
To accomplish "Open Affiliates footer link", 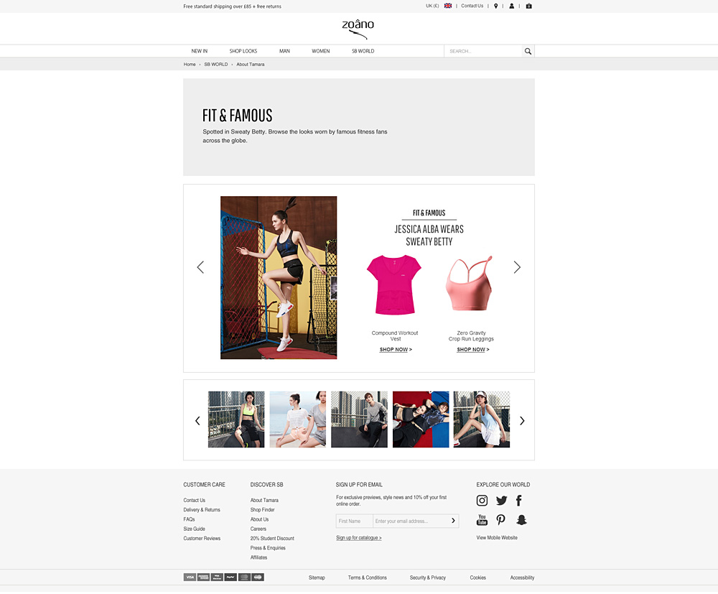I will tap(258, 558).
